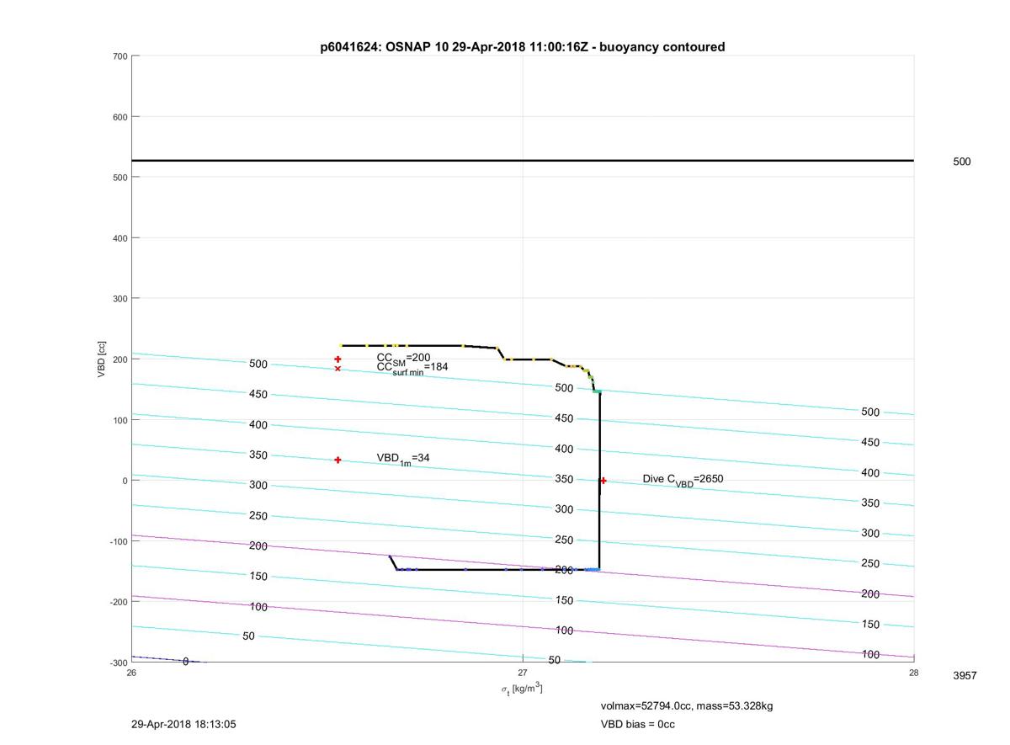
Task: Select the y-axis tick label '600'
Action: coord(119,117)
